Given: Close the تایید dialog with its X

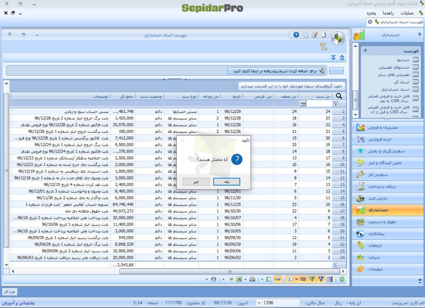Looking at the screenshot, I should pyautogui.click(x=182, y=140).
